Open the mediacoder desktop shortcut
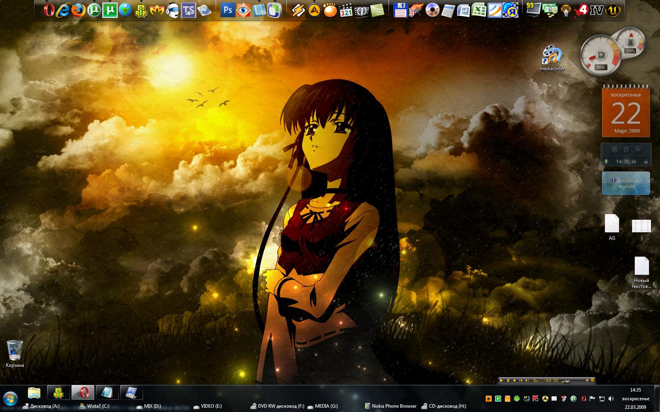The height and width of the screenshot is (412, 660). (x=552, y=58)
